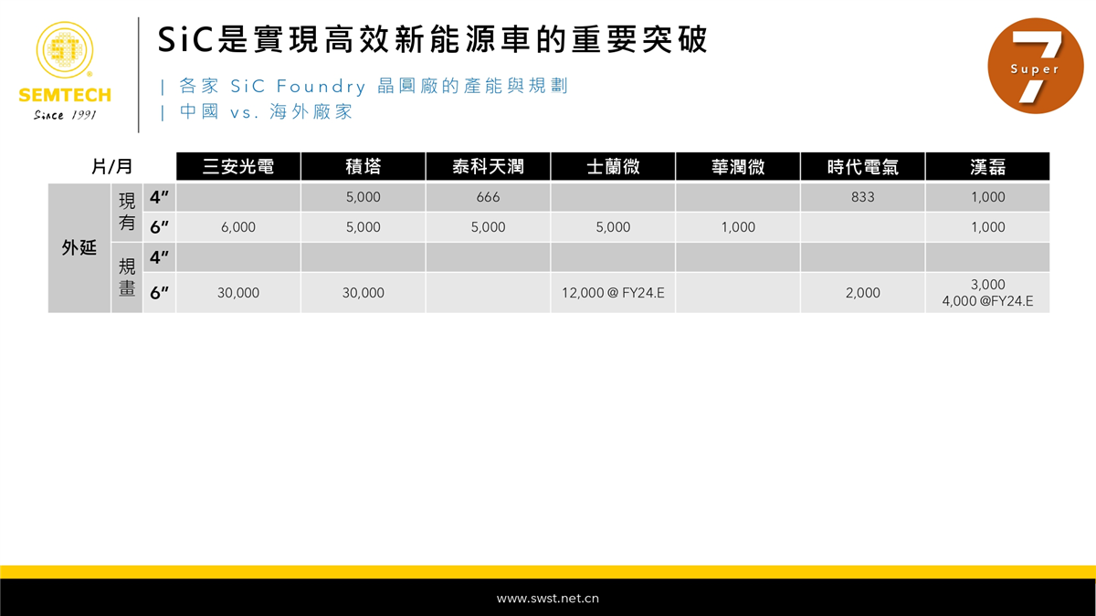Select the "4,000 @FY24.E" text under 漢磊
This screenshot has width=1096, height=616.
click(x=988, y=301)
